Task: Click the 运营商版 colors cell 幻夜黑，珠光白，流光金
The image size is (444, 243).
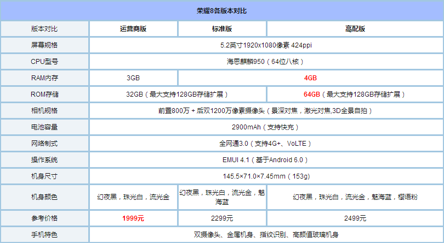Action: coord(133,197)
